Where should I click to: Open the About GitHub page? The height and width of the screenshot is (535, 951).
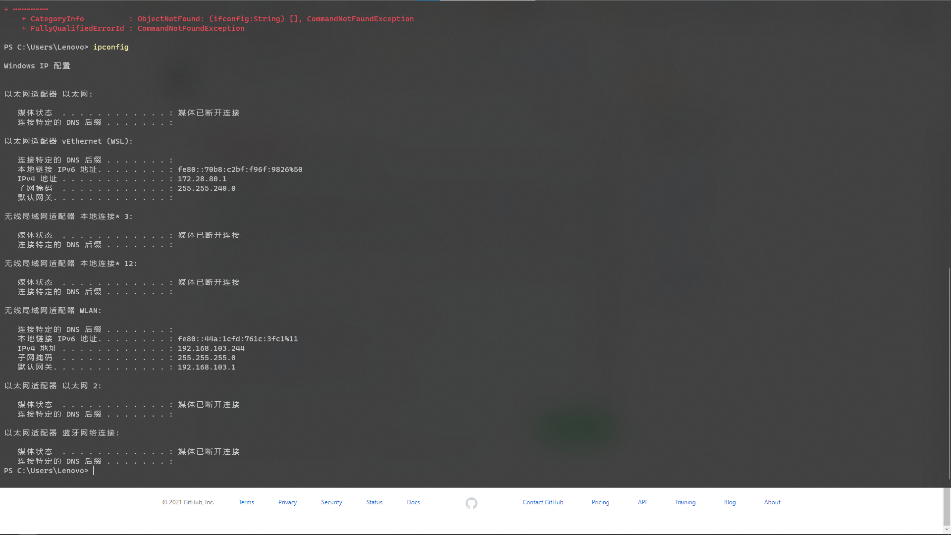pyautogui.click(x=772, y=502)
